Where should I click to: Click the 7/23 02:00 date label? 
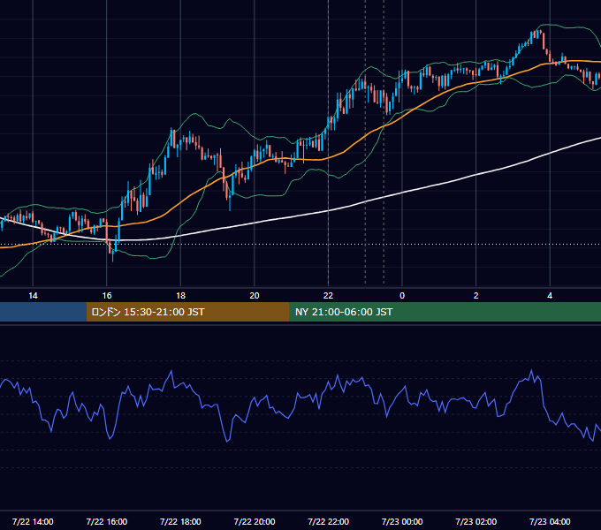point(476,521)
